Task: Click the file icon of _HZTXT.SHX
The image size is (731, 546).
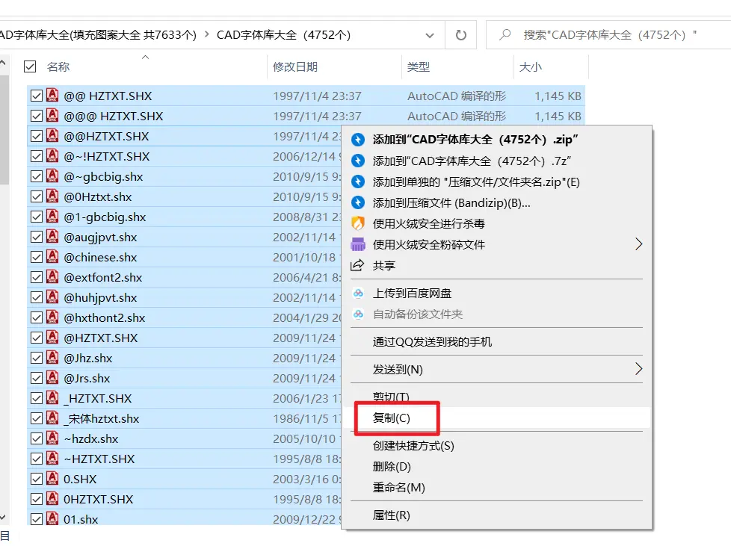Action: point(52,398)
